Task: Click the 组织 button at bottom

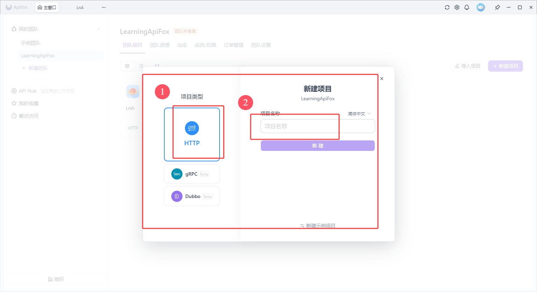Action: [56, 279]
